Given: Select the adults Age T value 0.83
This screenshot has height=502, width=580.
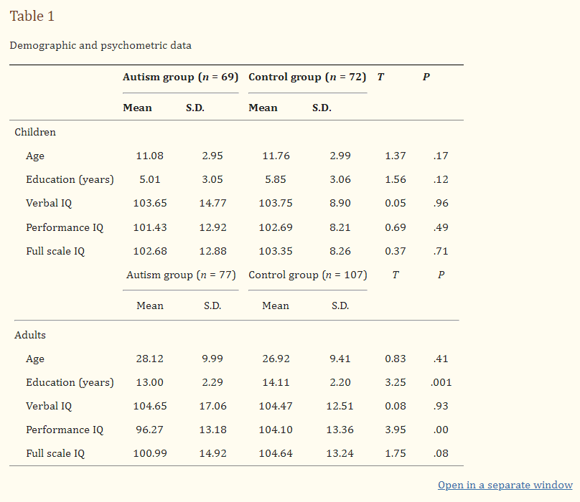Looking at the screenshot, I should pyautogui.click(x=396, y=359).
